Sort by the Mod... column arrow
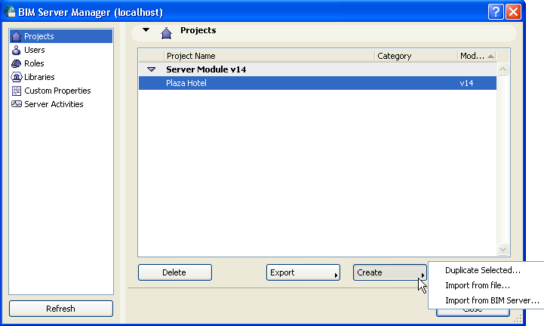Image resolution: width=544 pixels, height=326 pixels. tap(490, 56)
